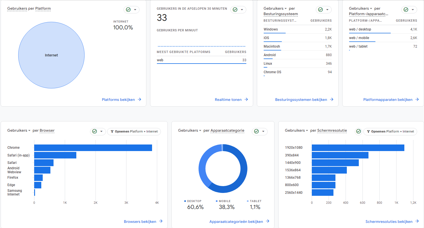Image resolution: width=424 pixels, height=228 pixels.
Task: Click filter chip on Browser card
Action: click(x=134, y=131)
